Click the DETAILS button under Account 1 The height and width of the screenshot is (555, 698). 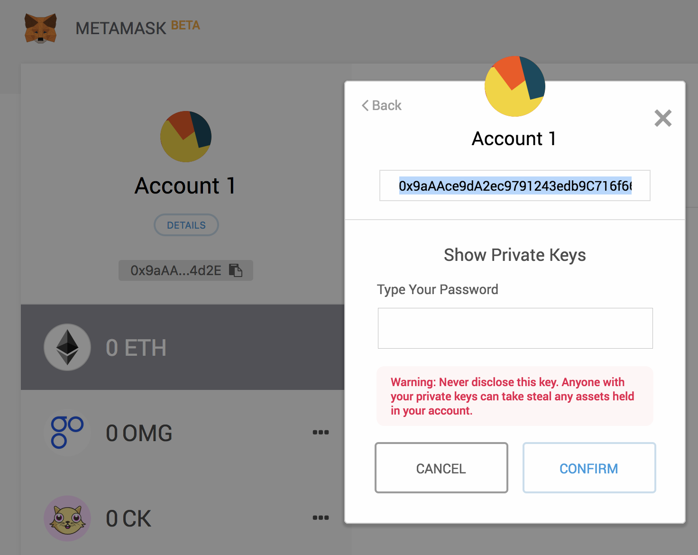point(186,225)
